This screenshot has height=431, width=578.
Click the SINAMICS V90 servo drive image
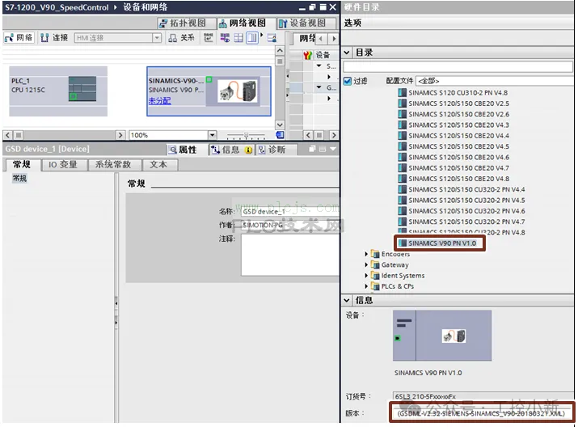(x=238, y=91)
